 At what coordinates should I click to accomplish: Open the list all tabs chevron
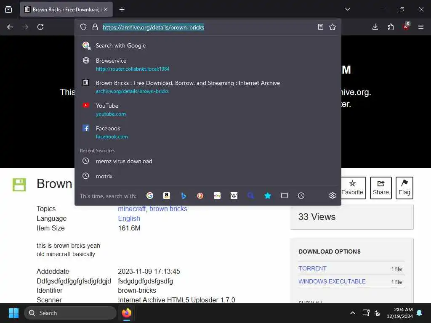pyautogui.click(x=347, y=9)
